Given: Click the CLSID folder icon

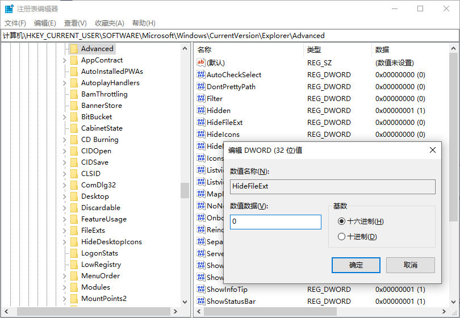Looking at the screenshot, I should click(x=74, y=174).
